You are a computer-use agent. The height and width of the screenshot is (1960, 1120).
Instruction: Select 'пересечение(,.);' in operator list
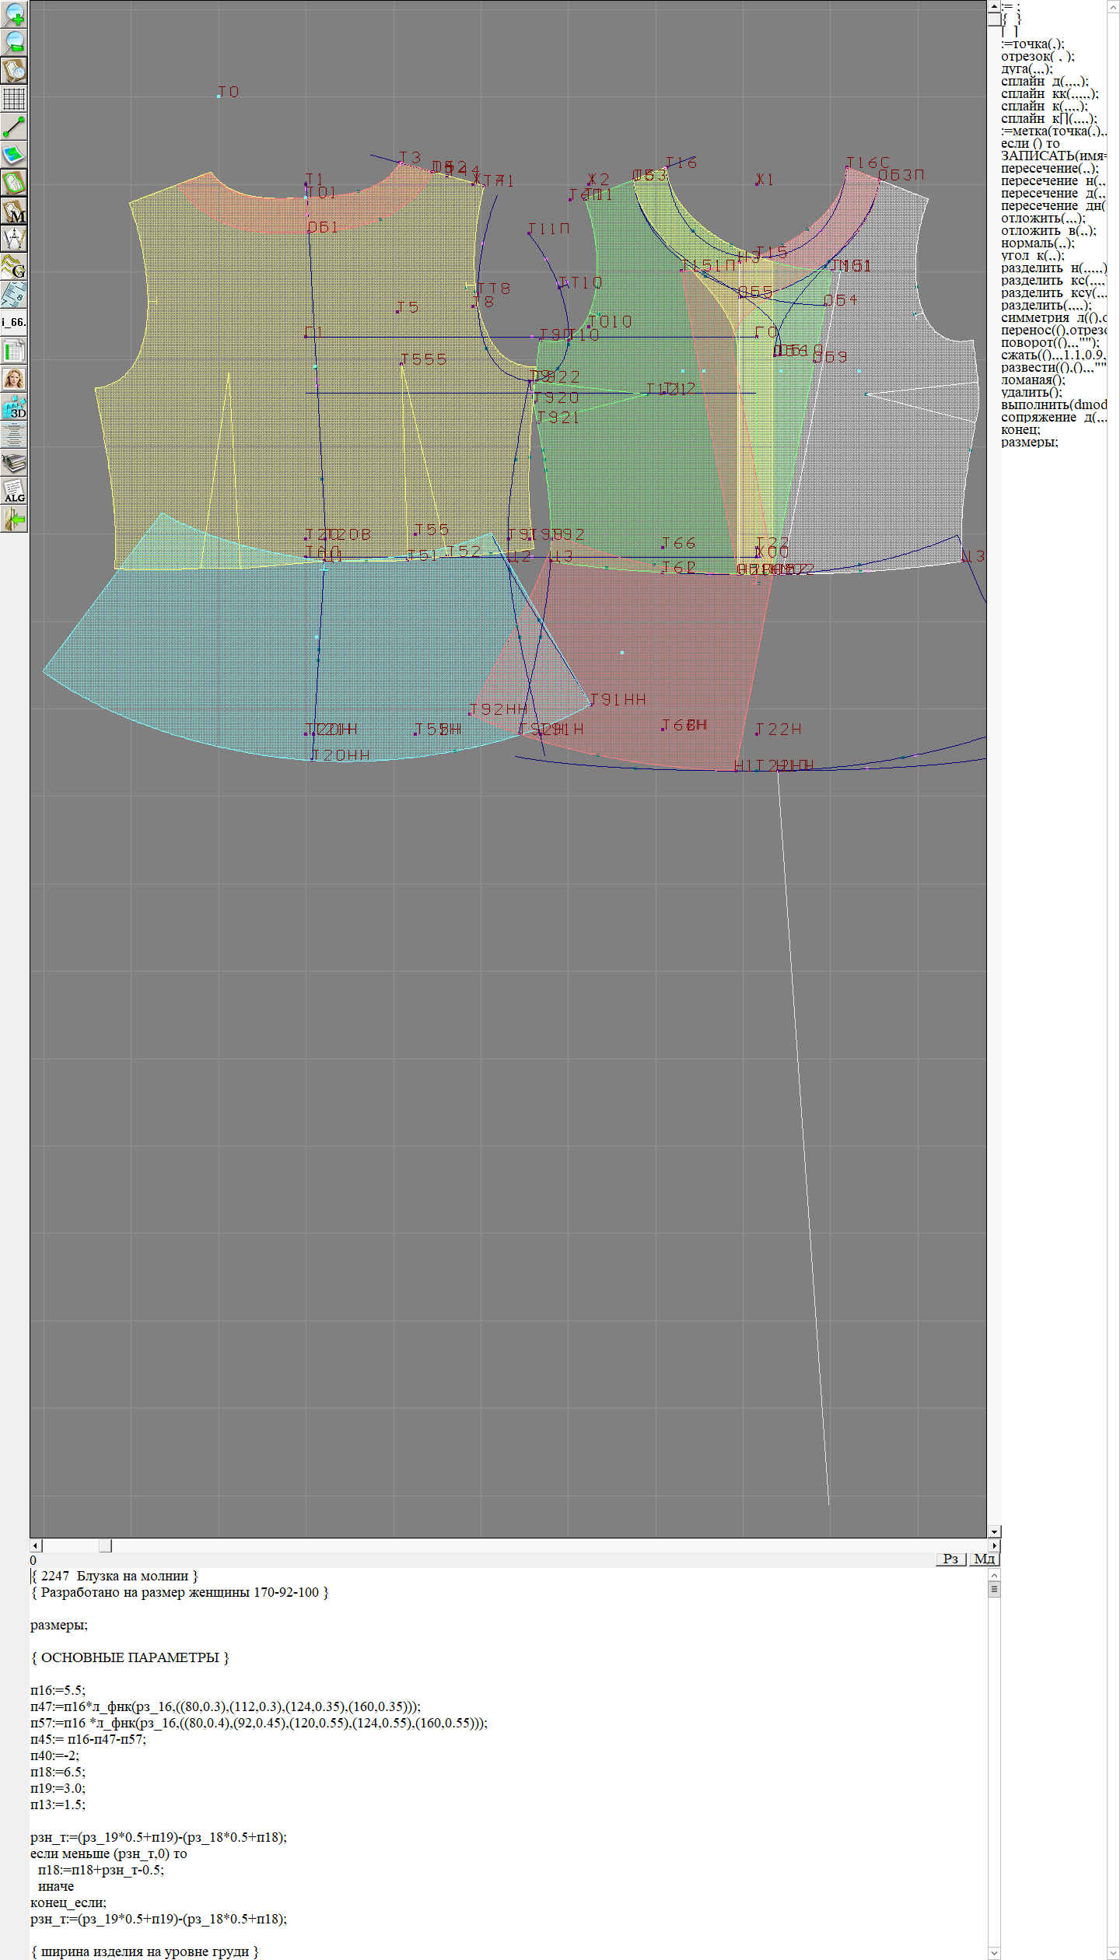point(1049,169)
